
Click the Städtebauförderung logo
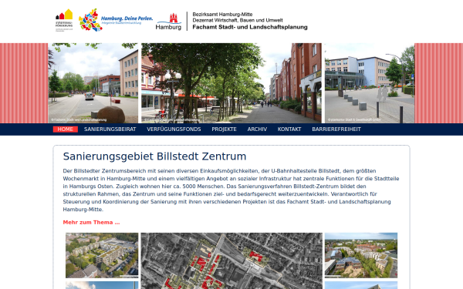(64, 20)
